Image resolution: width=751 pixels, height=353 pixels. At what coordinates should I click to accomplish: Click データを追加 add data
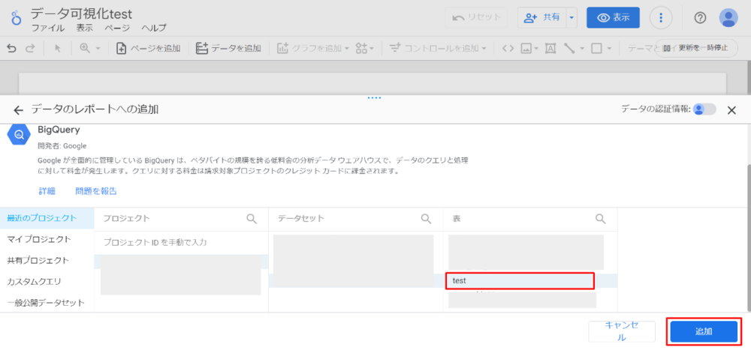point(228,48)
